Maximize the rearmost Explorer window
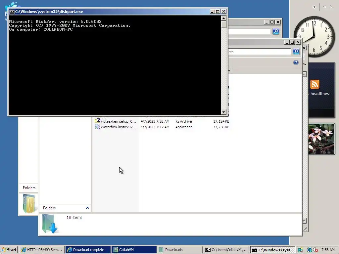The image size is (339, 254). pyautogui.click(x=272, y=22)
